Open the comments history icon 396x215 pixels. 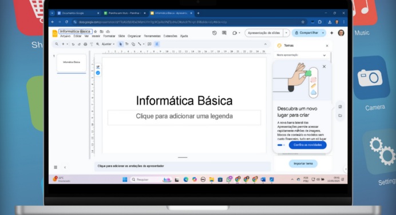pyautogui.click(x=224, y=33)
